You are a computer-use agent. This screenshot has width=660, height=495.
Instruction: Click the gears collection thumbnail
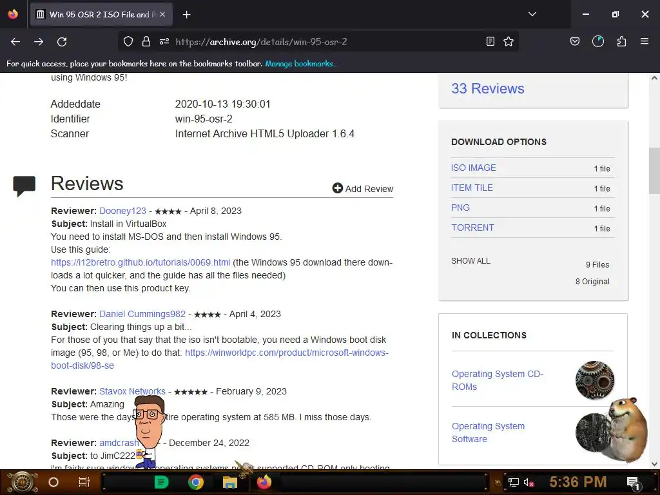pyautogui.click(x=595, y=380)
